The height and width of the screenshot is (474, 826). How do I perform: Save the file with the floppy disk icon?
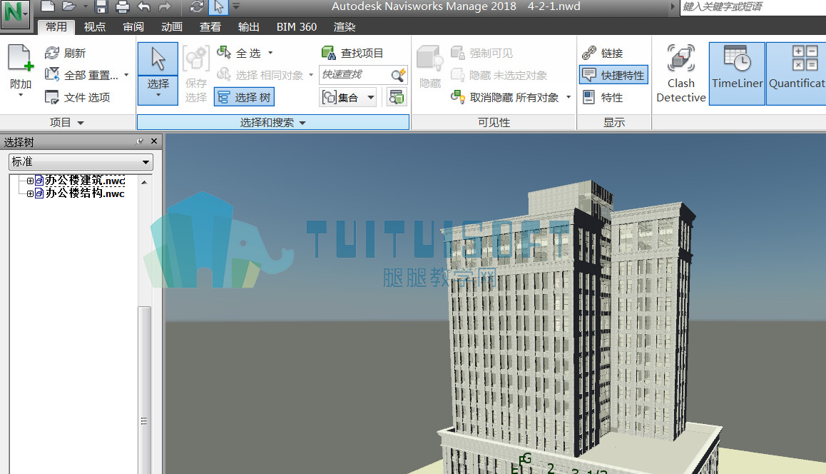click(x=101, y=6)
